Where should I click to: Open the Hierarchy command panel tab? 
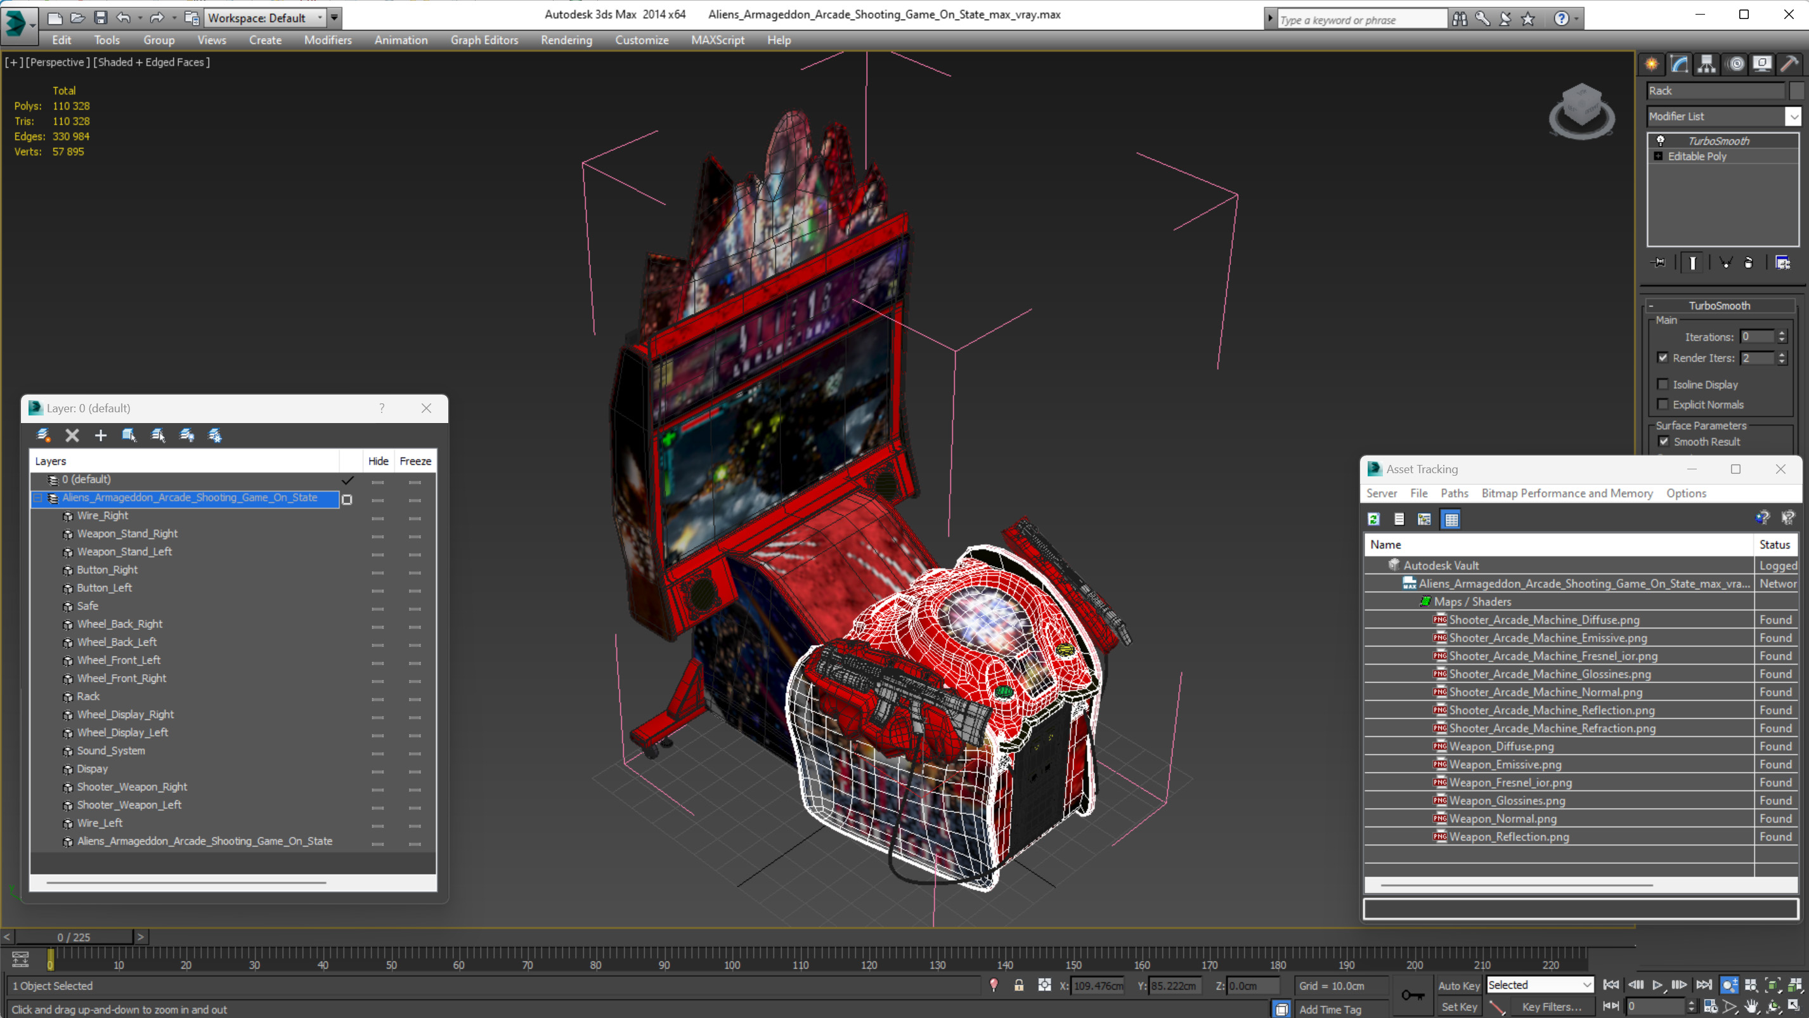click(x=1706, y=65)
